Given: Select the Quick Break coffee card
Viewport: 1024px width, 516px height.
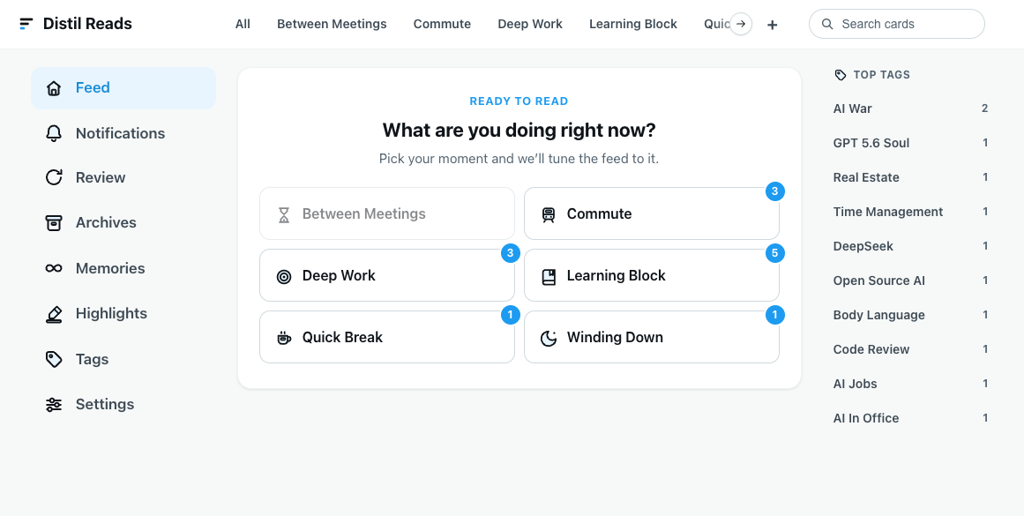Looking at the screenshot, I should click(x=386, y=337).
